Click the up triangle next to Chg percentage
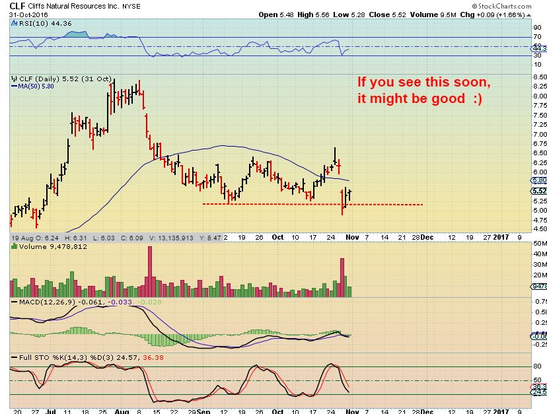Viewport: 547px width, 414px height. pos(529,15)
